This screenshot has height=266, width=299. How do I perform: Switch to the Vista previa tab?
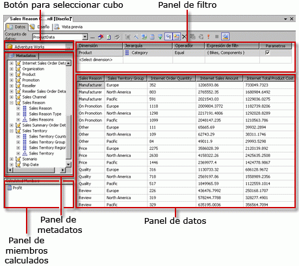pyautogui.click(x=69, y=27)
